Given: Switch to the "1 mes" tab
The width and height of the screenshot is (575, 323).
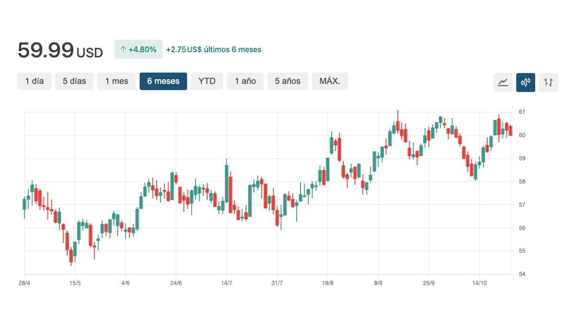Looking at the screenshot, I should pos(116,81).
